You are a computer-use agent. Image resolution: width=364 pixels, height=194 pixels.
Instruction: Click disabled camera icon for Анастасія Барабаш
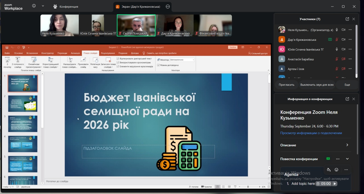coord(343,59)
